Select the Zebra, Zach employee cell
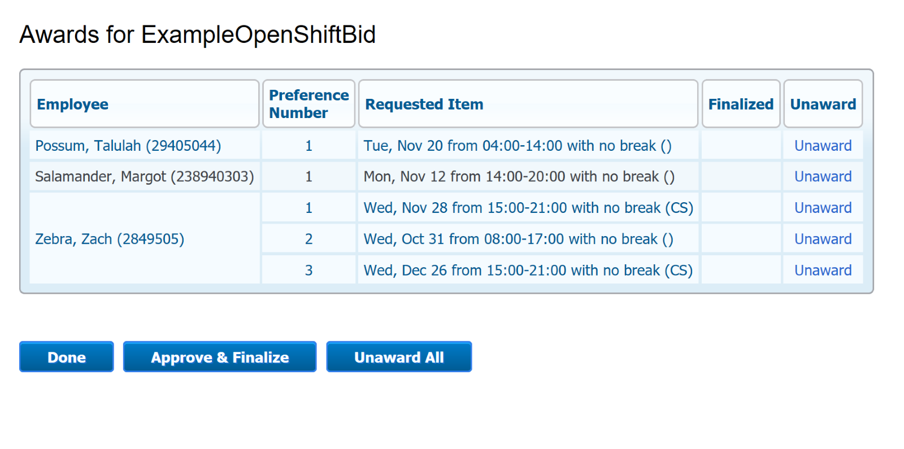Screen dimensions: 904x449 coord(110,239)
